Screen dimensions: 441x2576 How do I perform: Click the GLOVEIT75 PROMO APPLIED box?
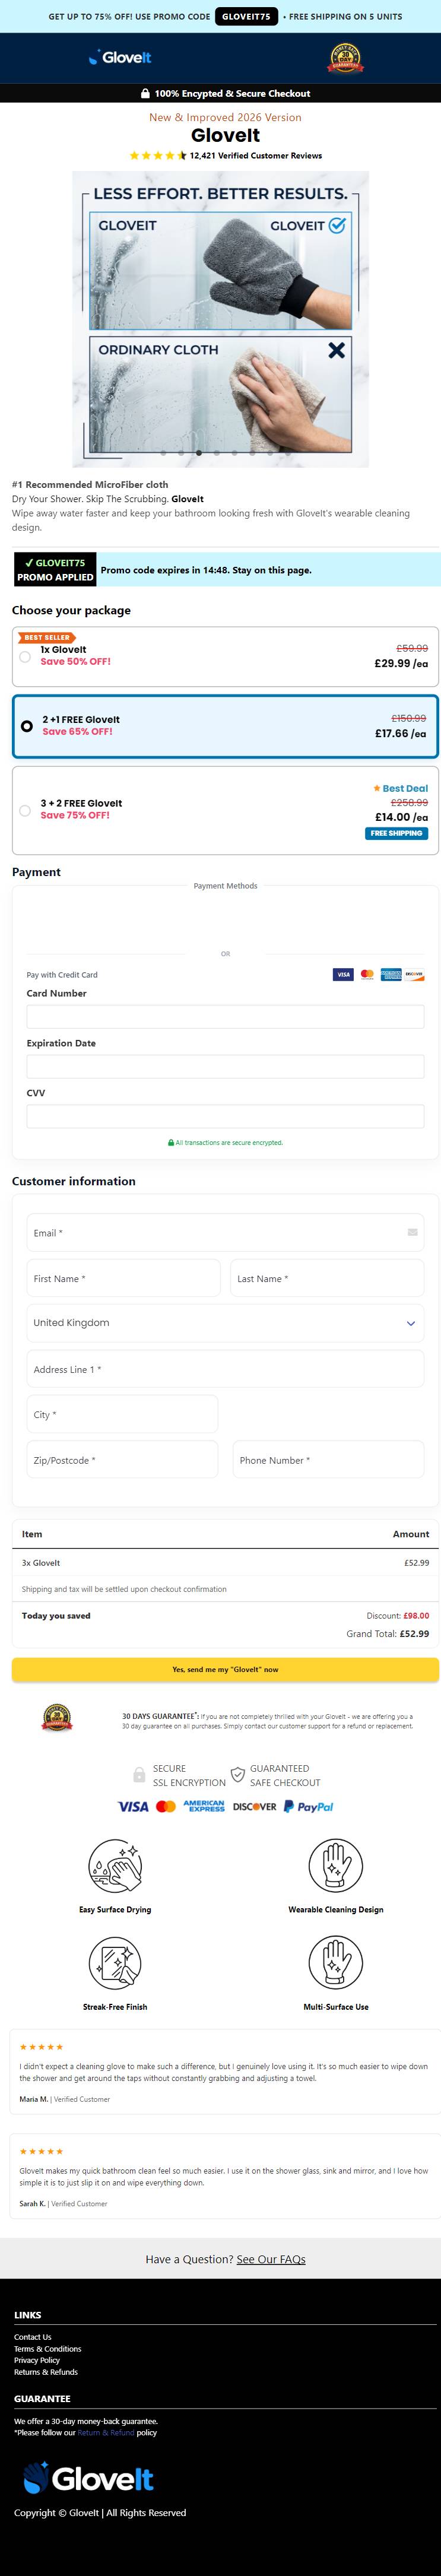click(x=55, y=570)
